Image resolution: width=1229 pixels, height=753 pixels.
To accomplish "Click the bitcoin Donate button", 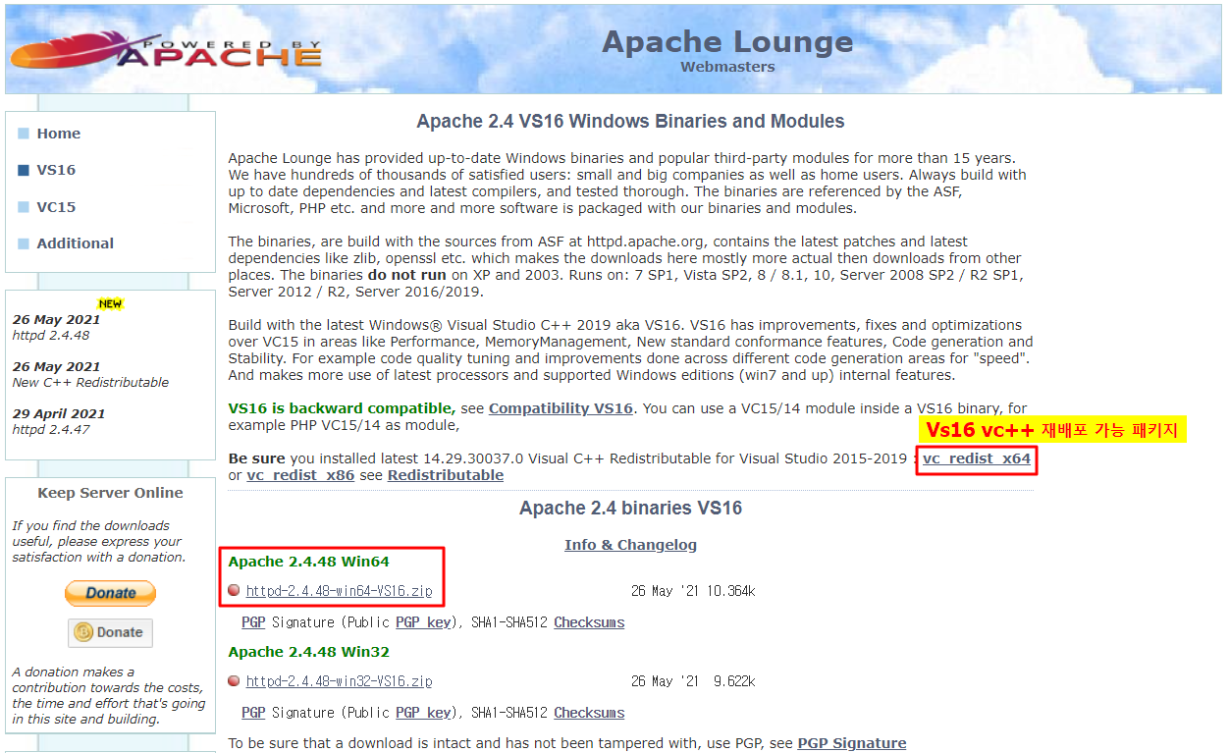I will point(110,632).
